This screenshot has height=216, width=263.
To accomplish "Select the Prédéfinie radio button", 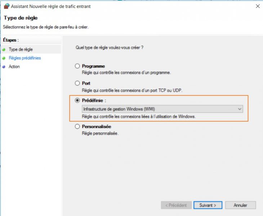I will click(x=77, y=100).
